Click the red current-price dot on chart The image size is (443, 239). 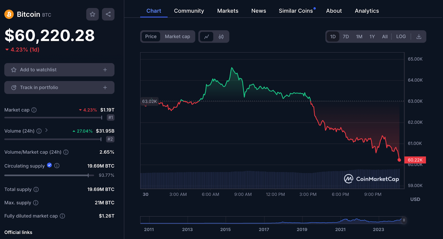[x=399, y=160]
